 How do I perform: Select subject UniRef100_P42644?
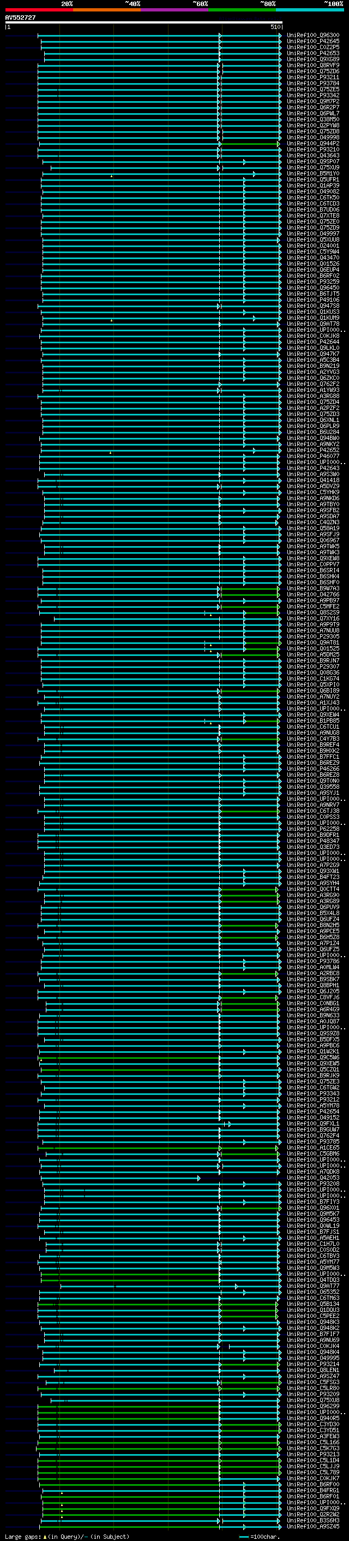312,342
